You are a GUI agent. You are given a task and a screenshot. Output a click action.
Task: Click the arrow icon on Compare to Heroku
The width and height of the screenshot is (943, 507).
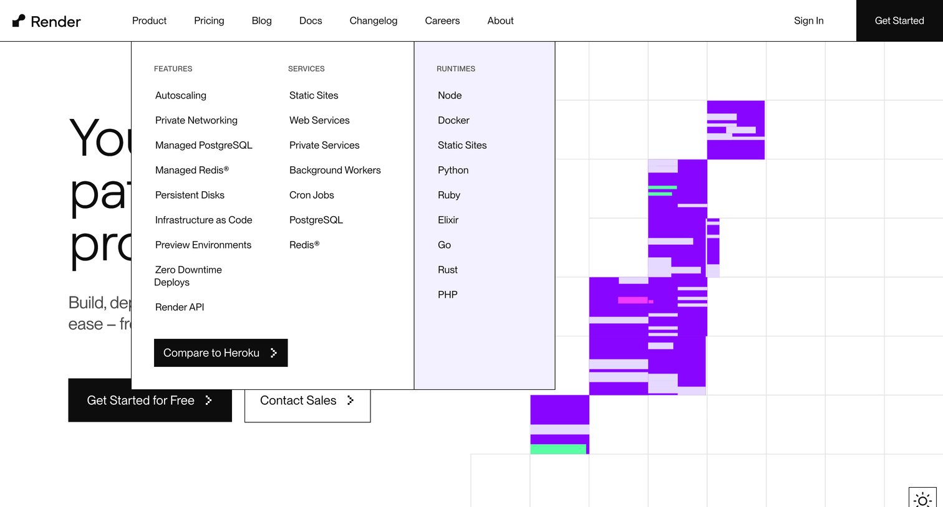(x=273, y=353)
